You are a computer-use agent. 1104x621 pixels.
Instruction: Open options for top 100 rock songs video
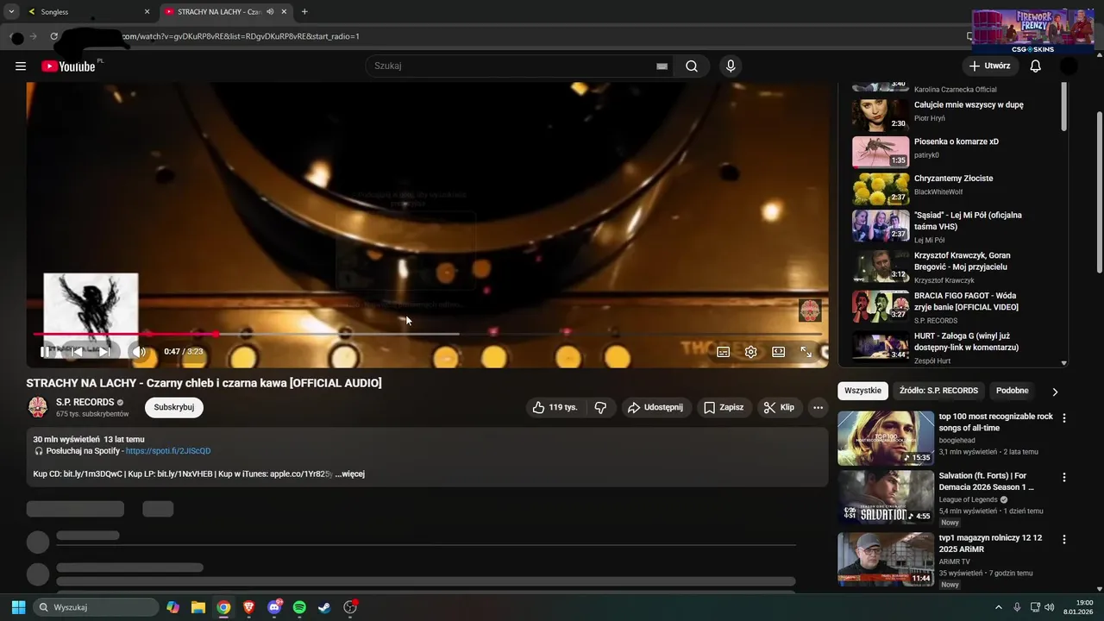(x=1064, y=418)
